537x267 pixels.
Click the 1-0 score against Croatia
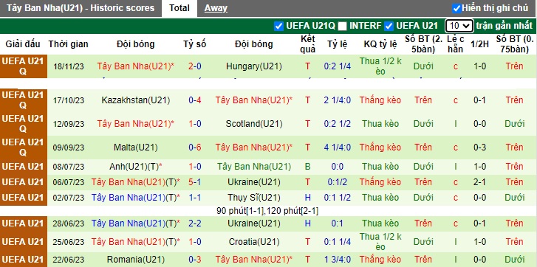coord(194,242)
